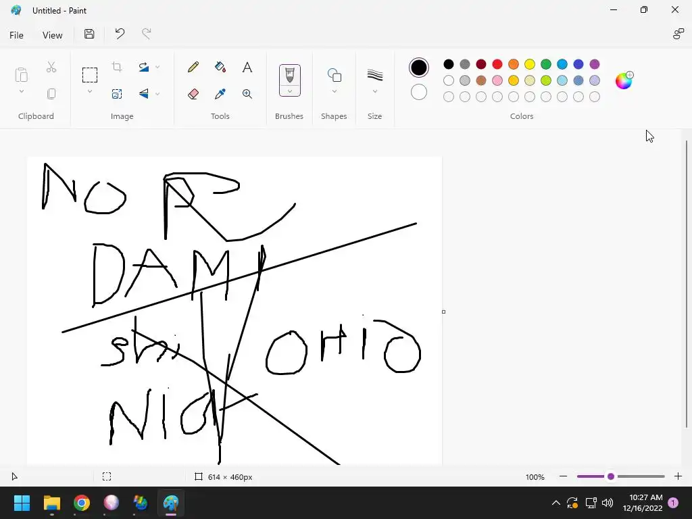
Task: Open the View menu
Action: pos(53,35)
